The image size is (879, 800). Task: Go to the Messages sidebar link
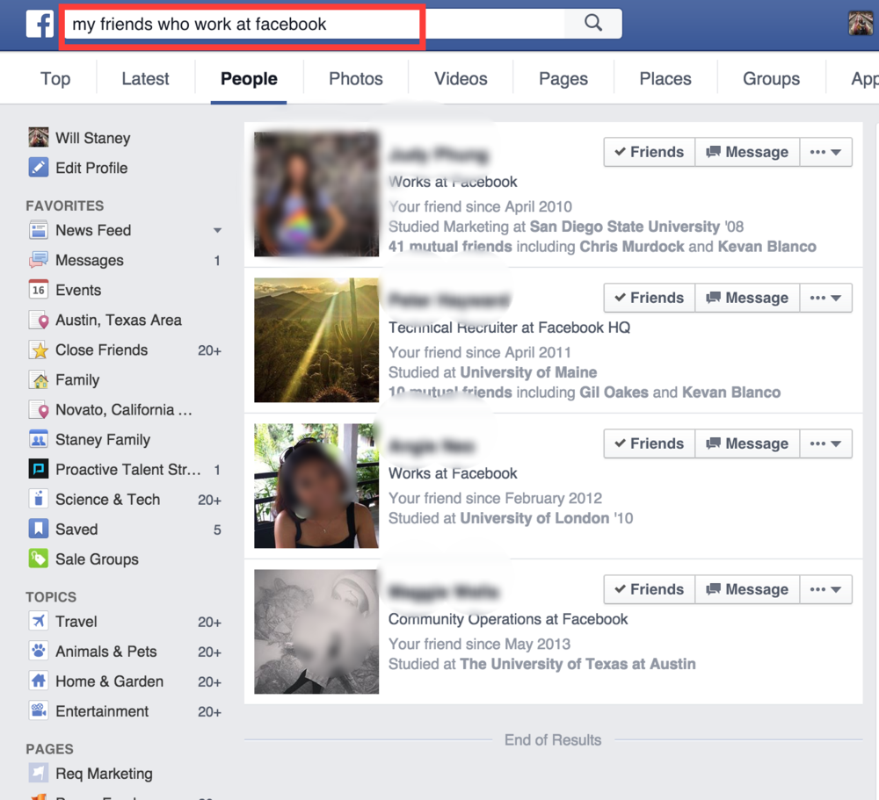tap(90, 260)
